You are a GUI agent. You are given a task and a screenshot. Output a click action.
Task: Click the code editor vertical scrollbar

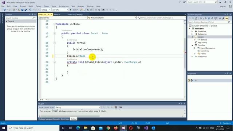click(x=185, y=53)
